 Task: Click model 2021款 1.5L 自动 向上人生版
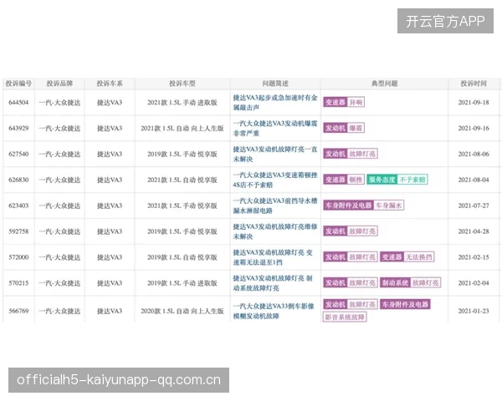(182, 129)
